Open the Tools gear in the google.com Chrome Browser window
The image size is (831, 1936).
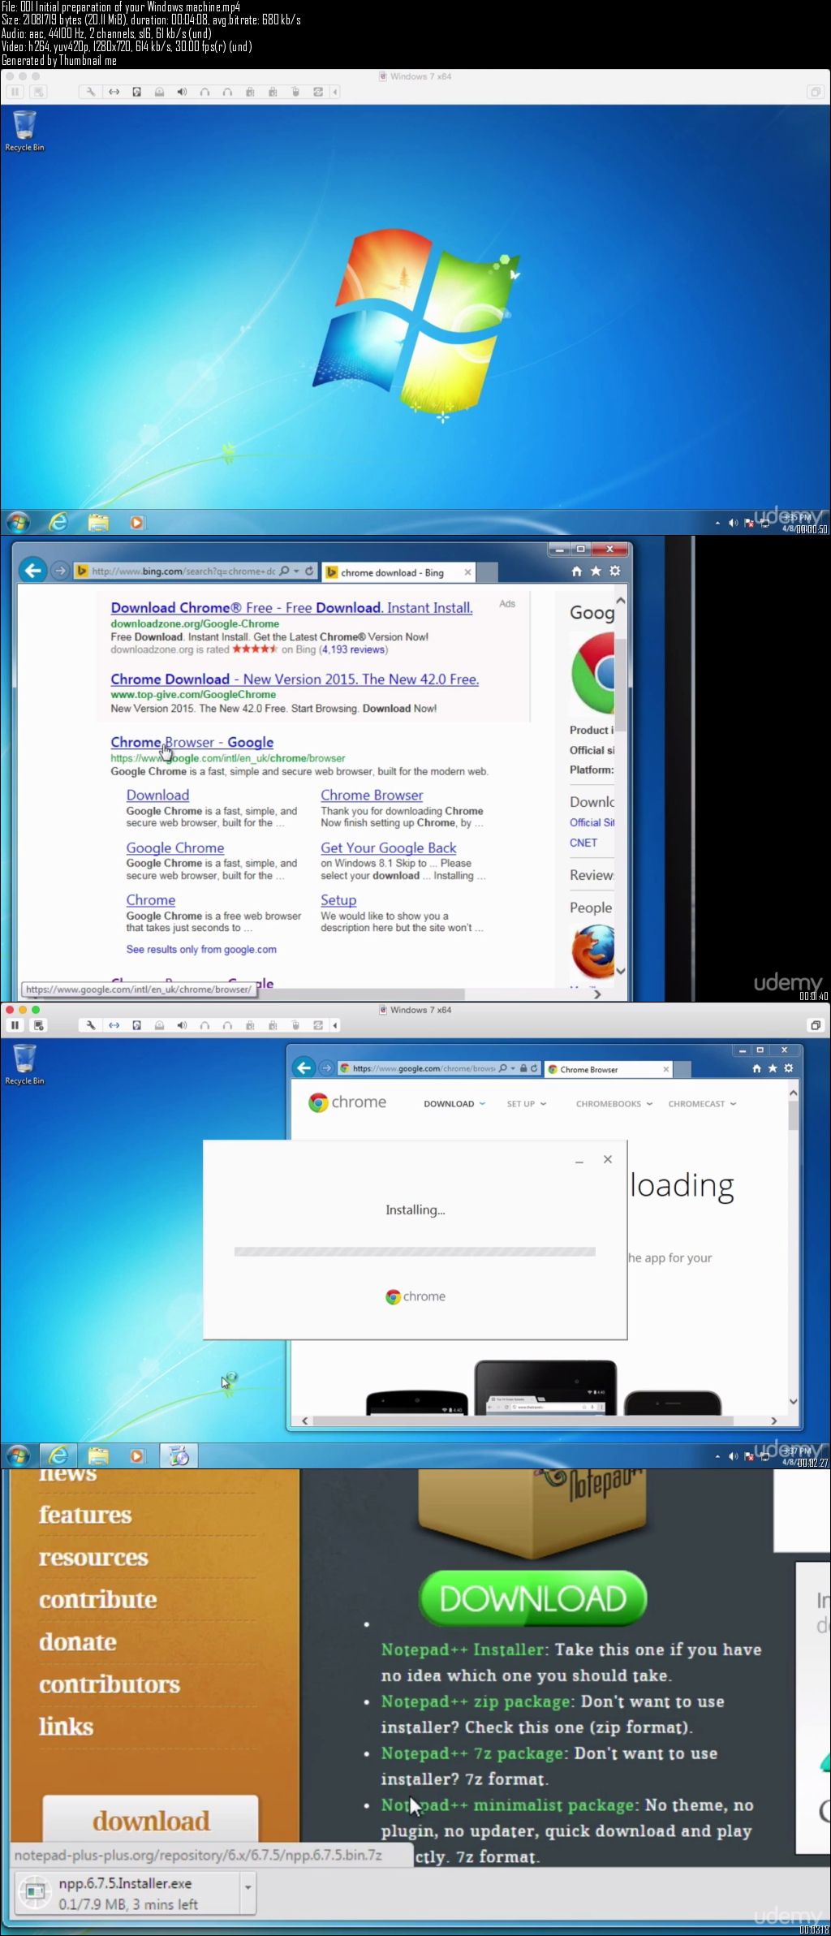788,1068
